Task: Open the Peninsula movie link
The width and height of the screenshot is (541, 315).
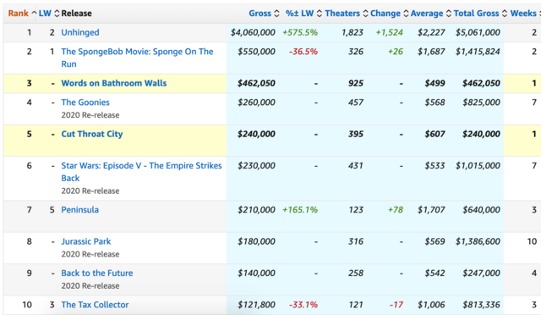Action: pos(79,210)
